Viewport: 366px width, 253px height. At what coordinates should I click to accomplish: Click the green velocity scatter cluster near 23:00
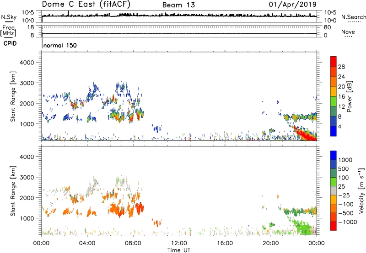point(303,227)
